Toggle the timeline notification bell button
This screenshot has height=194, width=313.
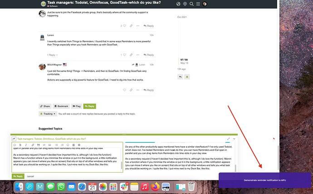pyautogui.click(x=187, y=77)
